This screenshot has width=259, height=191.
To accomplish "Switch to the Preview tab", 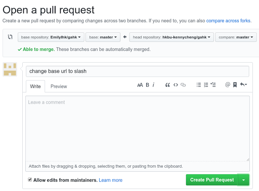I will click(59, 86).
